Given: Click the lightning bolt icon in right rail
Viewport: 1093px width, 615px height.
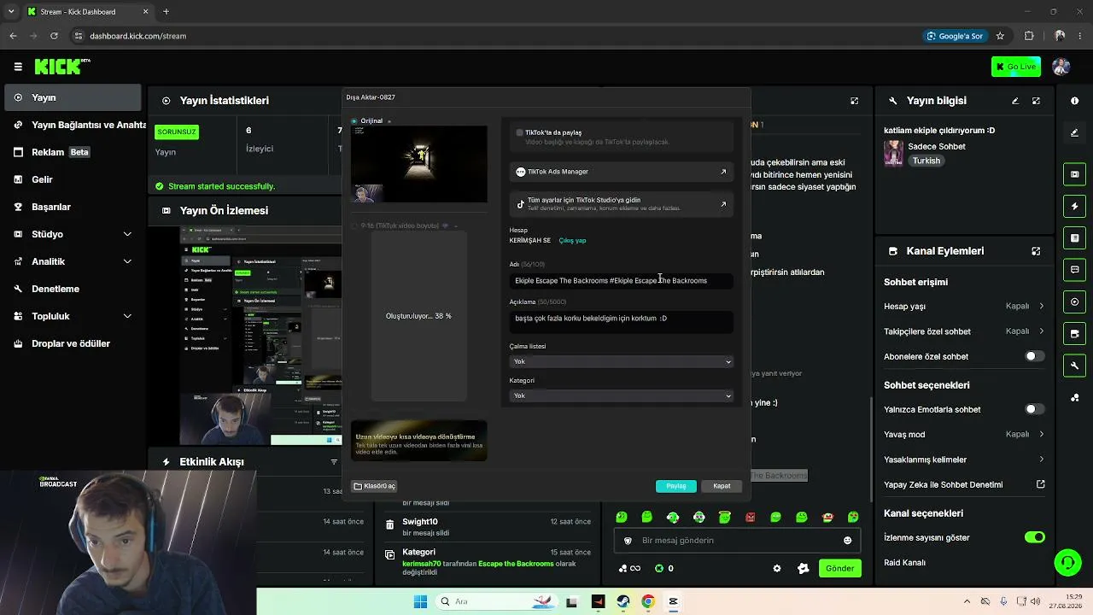Looking at the screenshot, I should pos(1074,206).
